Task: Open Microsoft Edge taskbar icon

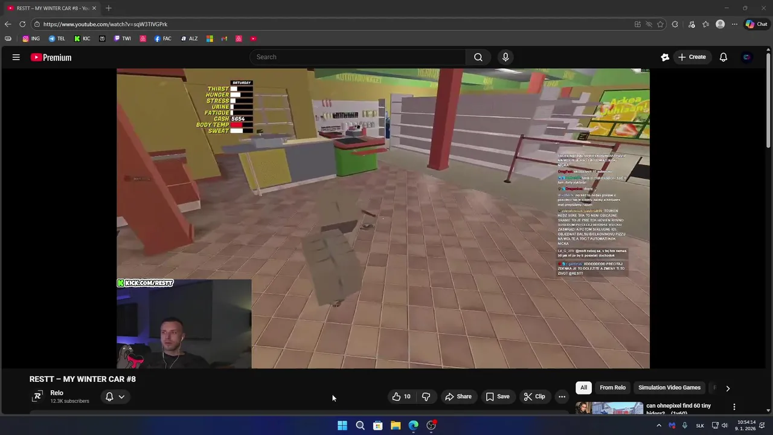Action: (413, 425)
